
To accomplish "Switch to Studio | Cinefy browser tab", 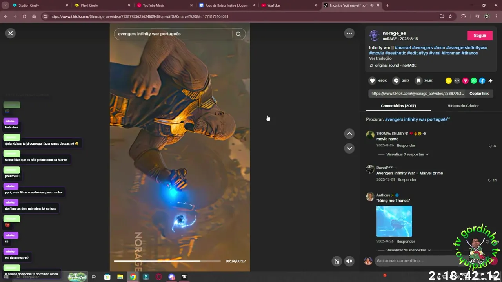I will point(39,5).
